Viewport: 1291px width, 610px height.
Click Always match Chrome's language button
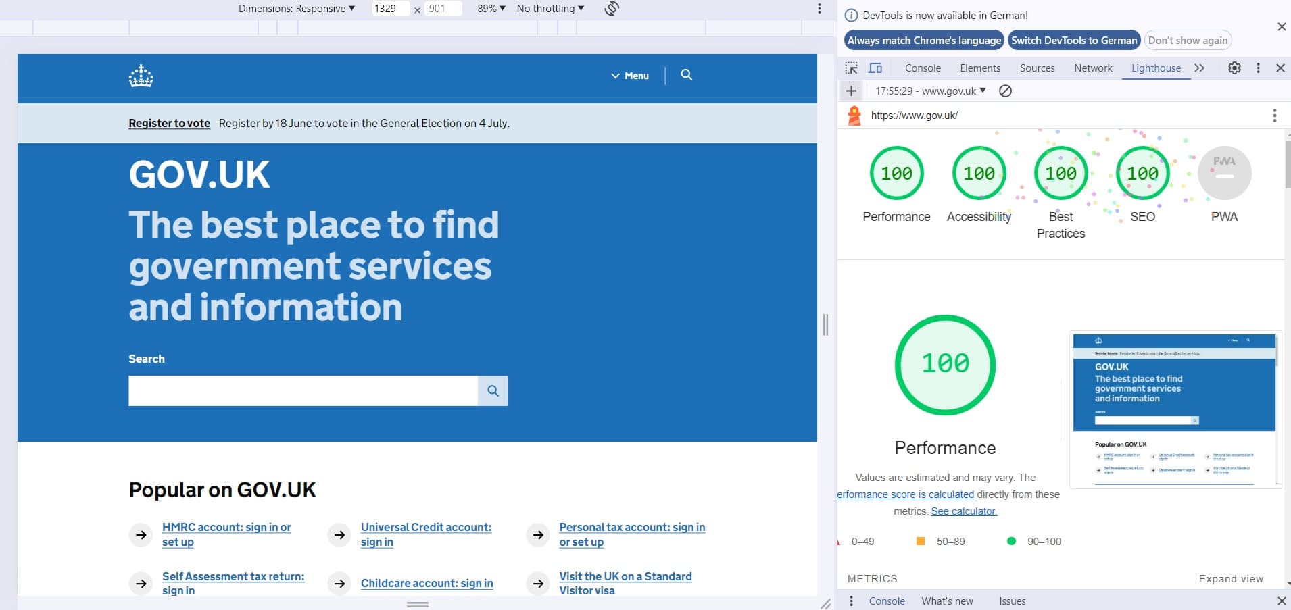[x=924, y=41]
